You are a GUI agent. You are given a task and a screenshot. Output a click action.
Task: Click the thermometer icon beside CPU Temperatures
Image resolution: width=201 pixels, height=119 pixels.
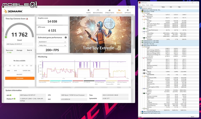click(144, 16)
